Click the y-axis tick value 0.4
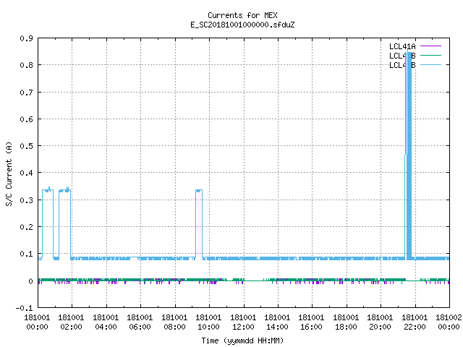Screen dimensions: 463x347 coord(26,173)
